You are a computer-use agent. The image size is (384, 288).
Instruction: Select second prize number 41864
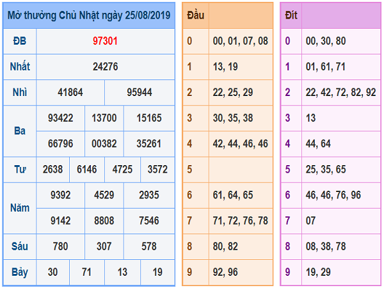click(x=70, y=92)
